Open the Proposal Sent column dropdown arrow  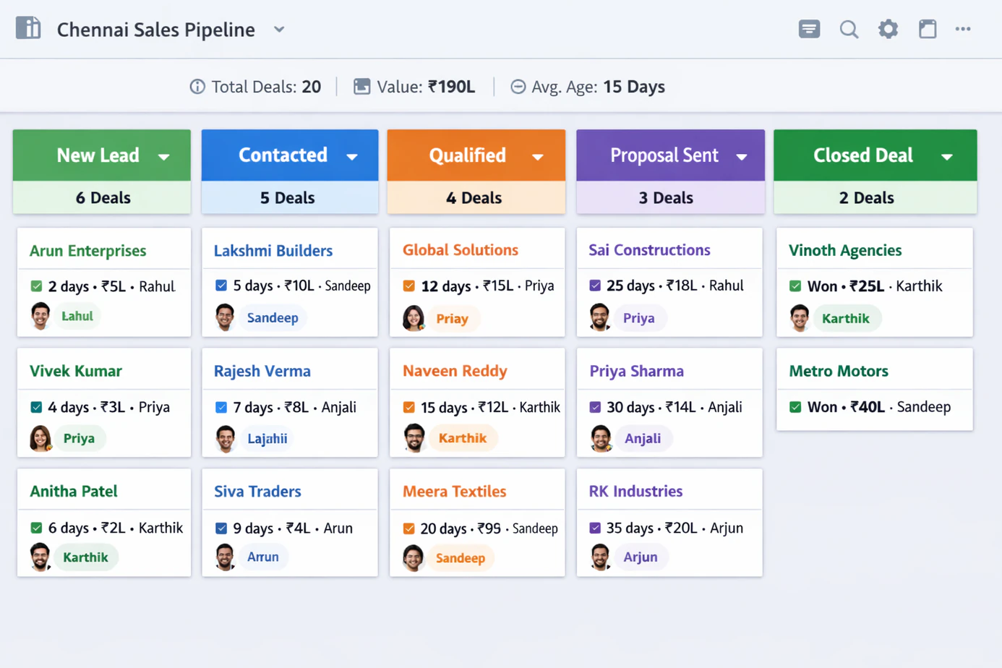click(x=742, y=157)
